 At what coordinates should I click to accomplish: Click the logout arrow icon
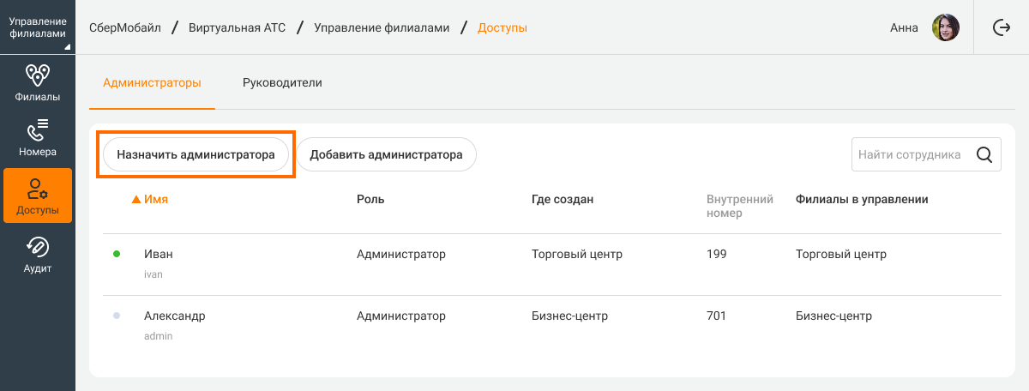[x=1001, y=27]
